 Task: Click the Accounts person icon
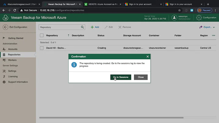click(4, 49)
